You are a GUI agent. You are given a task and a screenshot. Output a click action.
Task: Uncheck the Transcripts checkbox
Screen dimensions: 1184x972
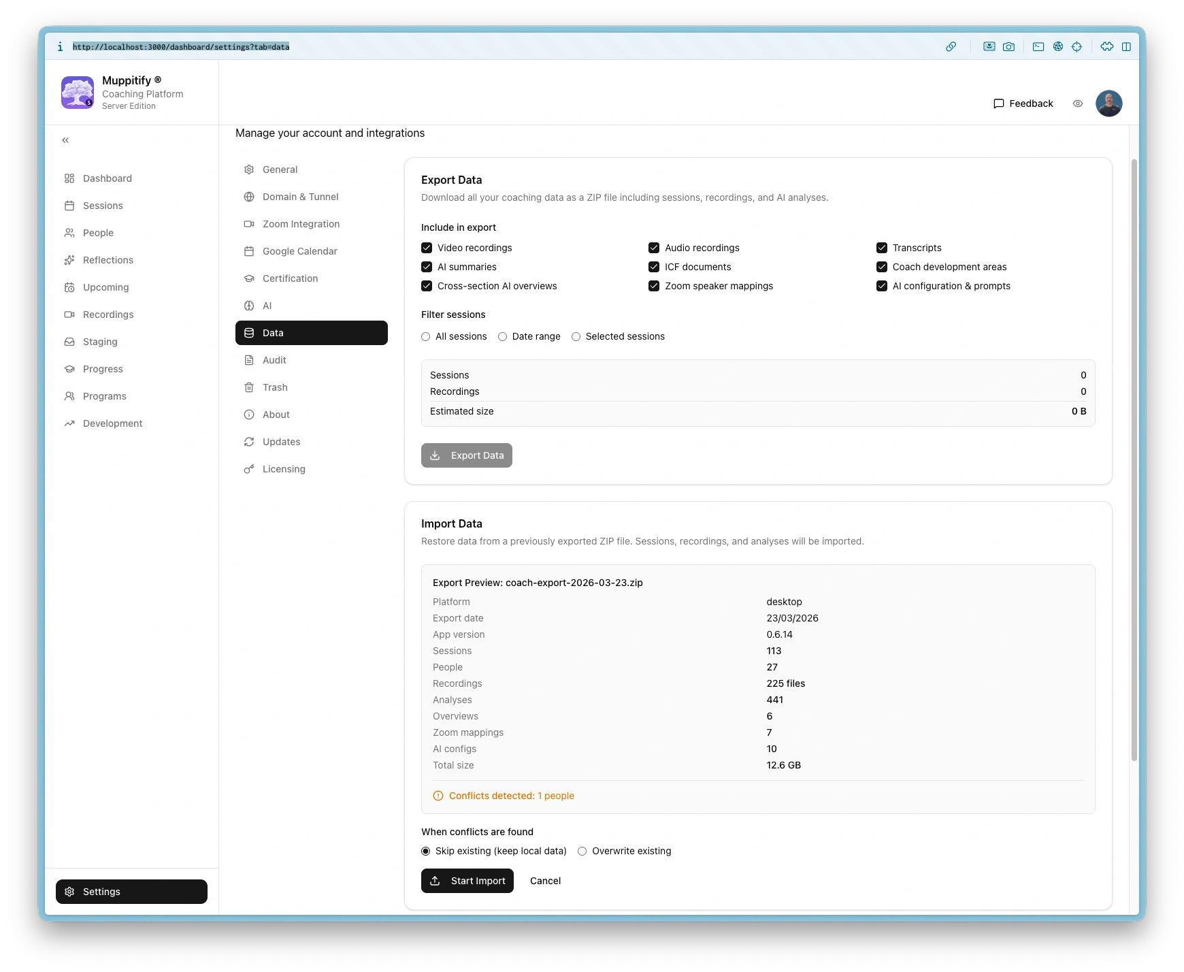tap(882, 248)
